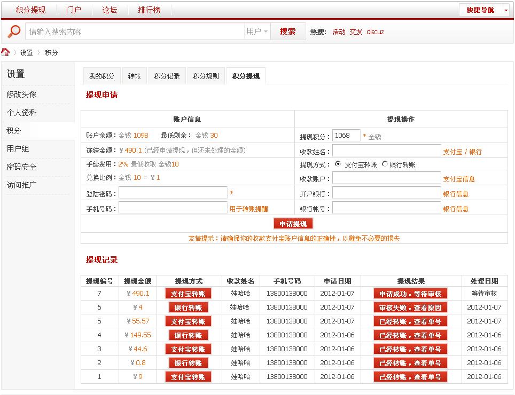The image size is (515, 395).
Task: Click 已经转账,查看单号 for record 3
Action: (410, 349)
